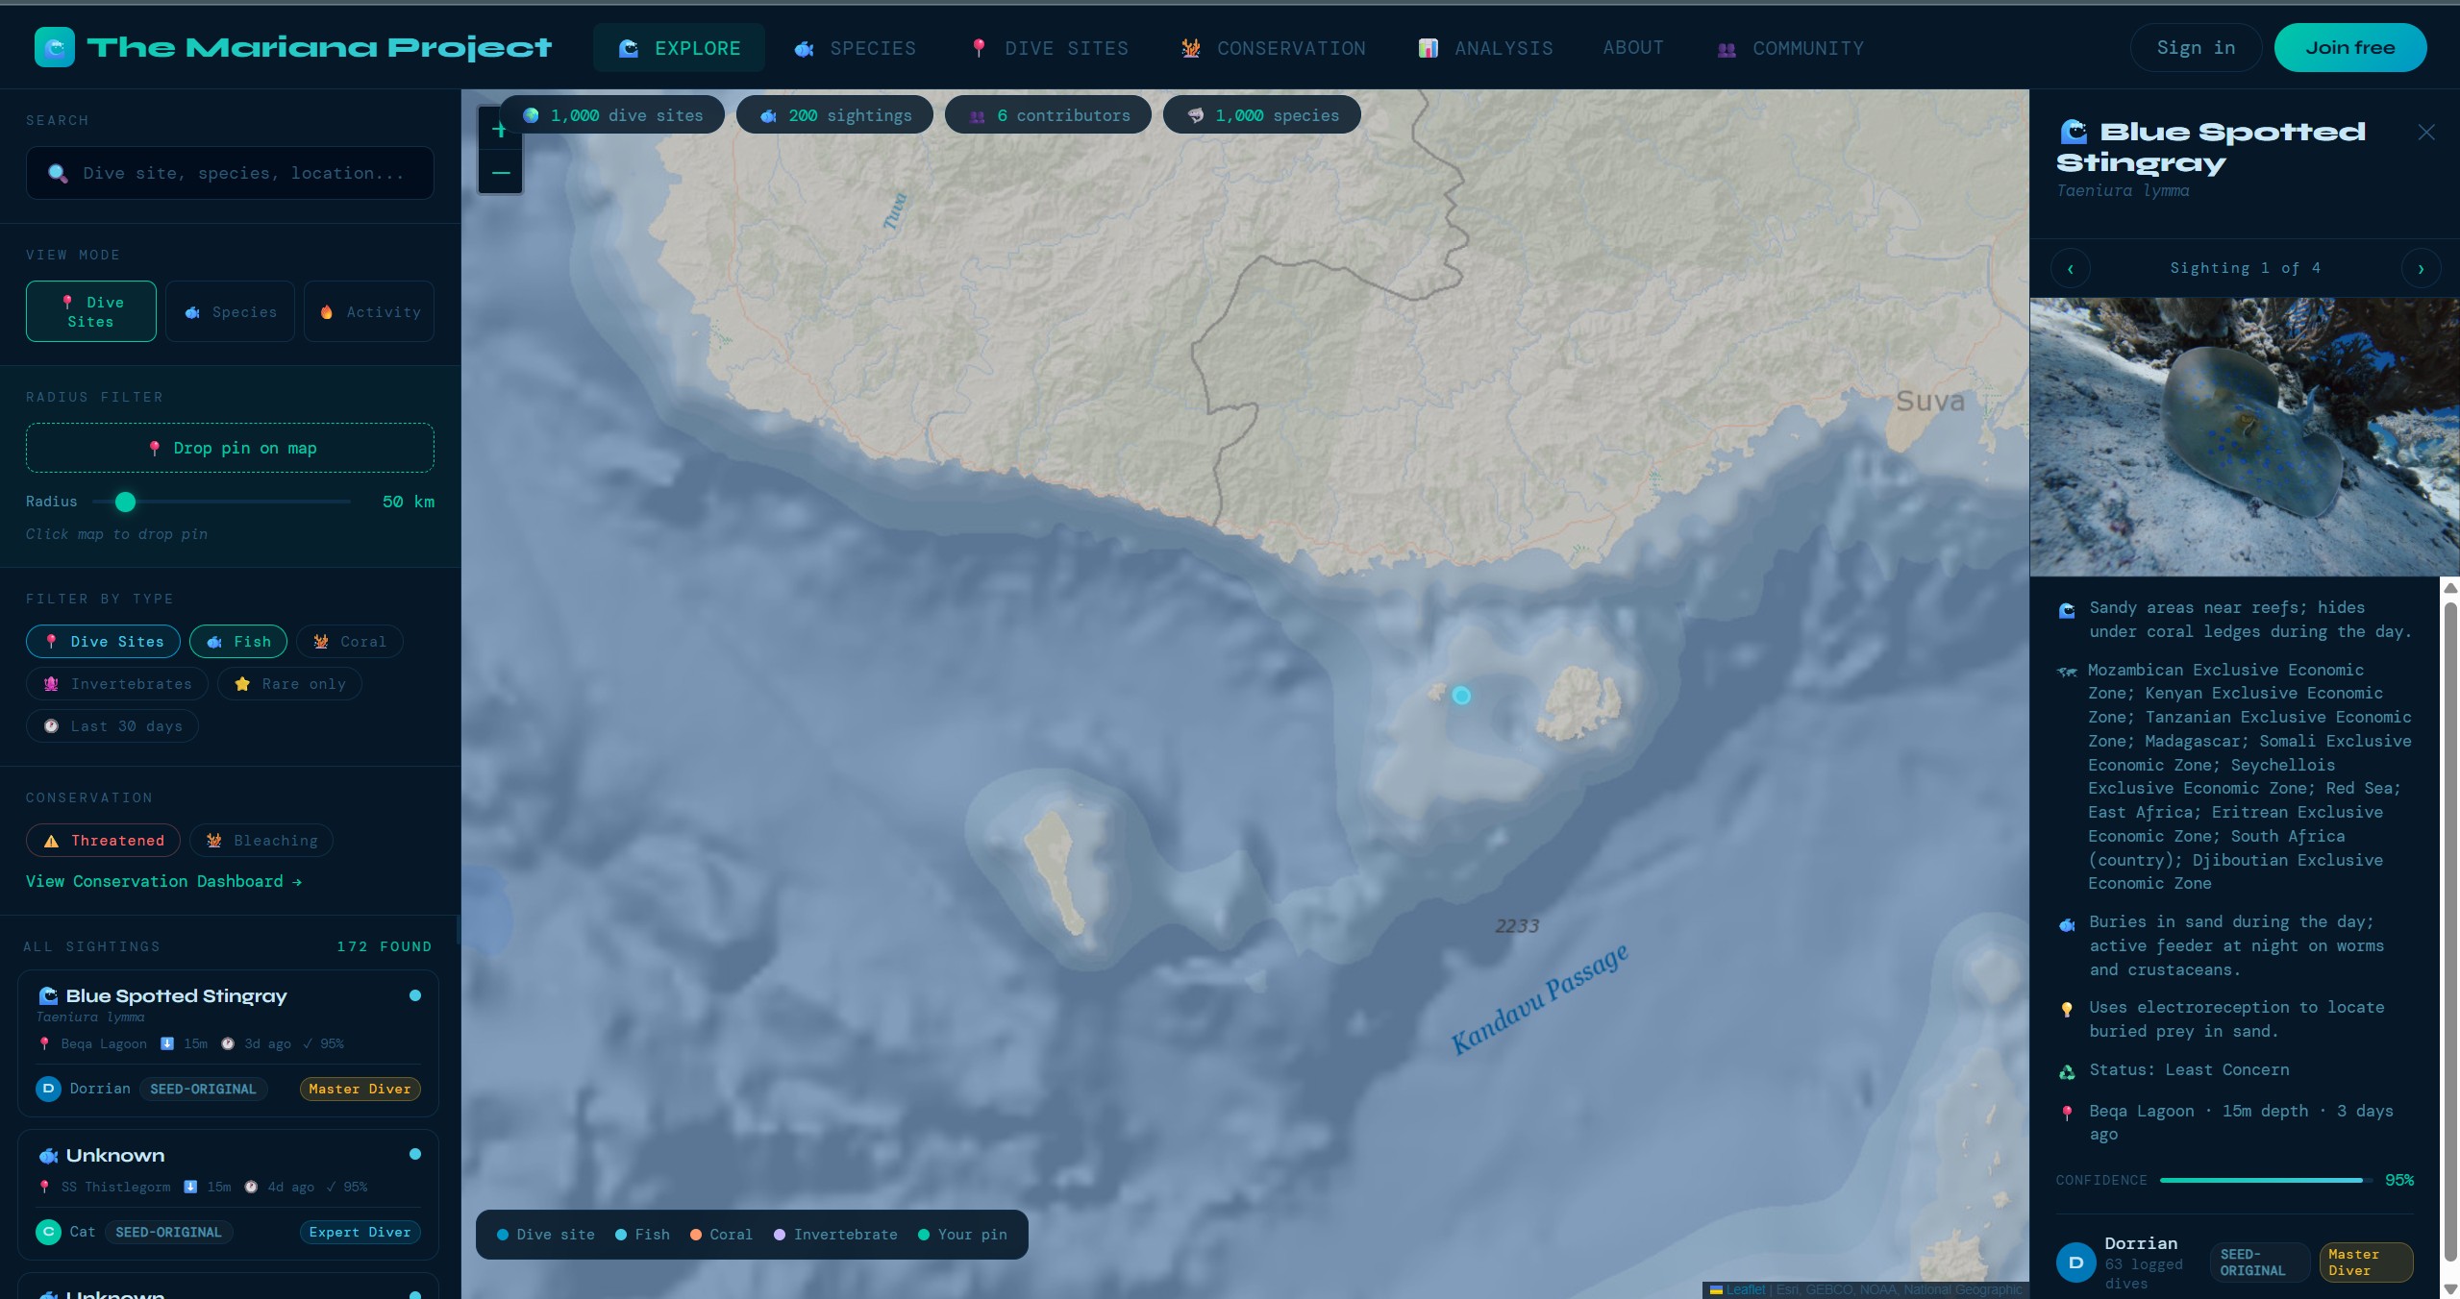The width and height of the screenshot is (2460, 1299).
Task: Click the cyan sighting marker on the map
Action: click(1460, 696)
